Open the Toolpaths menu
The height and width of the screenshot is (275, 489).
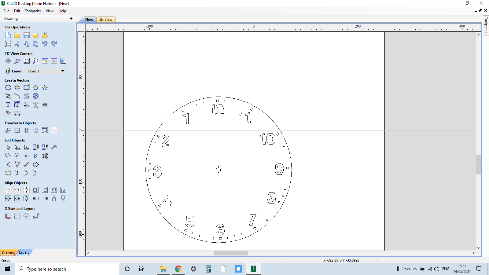point(33,11)
